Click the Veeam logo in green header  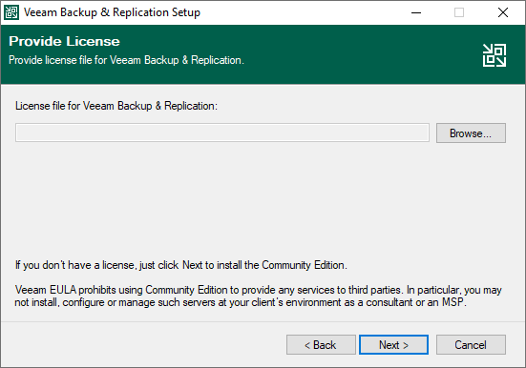tap(494, 55)
